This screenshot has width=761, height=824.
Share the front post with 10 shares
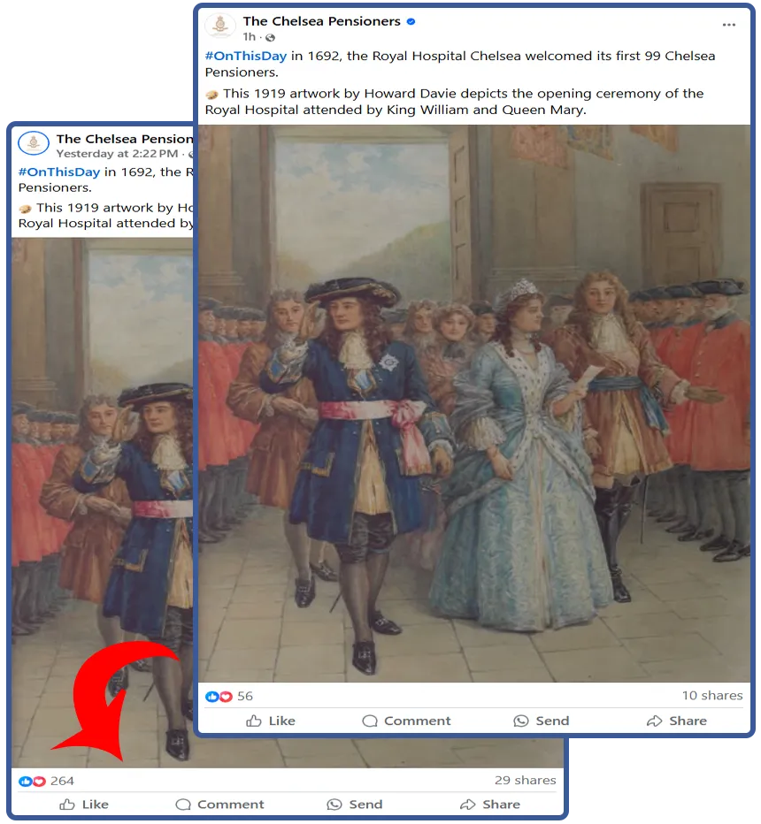pyautogui.click(x=676, y=721)
